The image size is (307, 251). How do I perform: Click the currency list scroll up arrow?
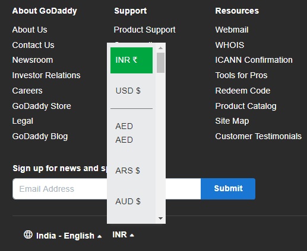160,48
